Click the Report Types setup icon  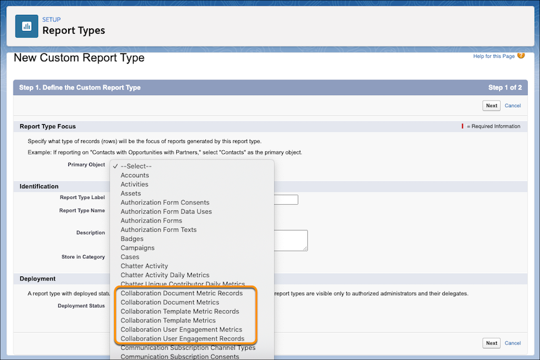pos(26,26)
